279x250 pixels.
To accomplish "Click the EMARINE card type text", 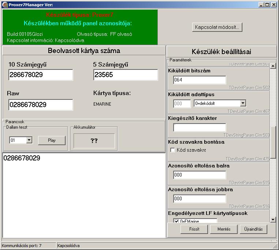I will 102,104.
